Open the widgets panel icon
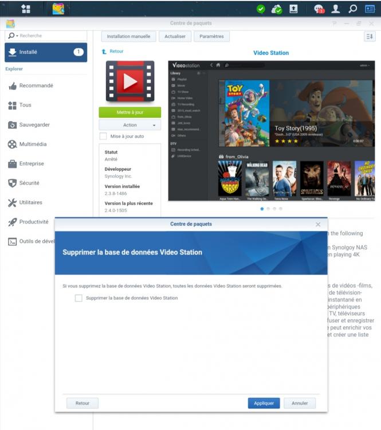 (370, 9)
